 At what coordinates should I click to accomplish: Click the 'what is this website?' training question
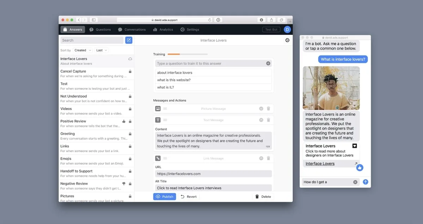point(214,80)
